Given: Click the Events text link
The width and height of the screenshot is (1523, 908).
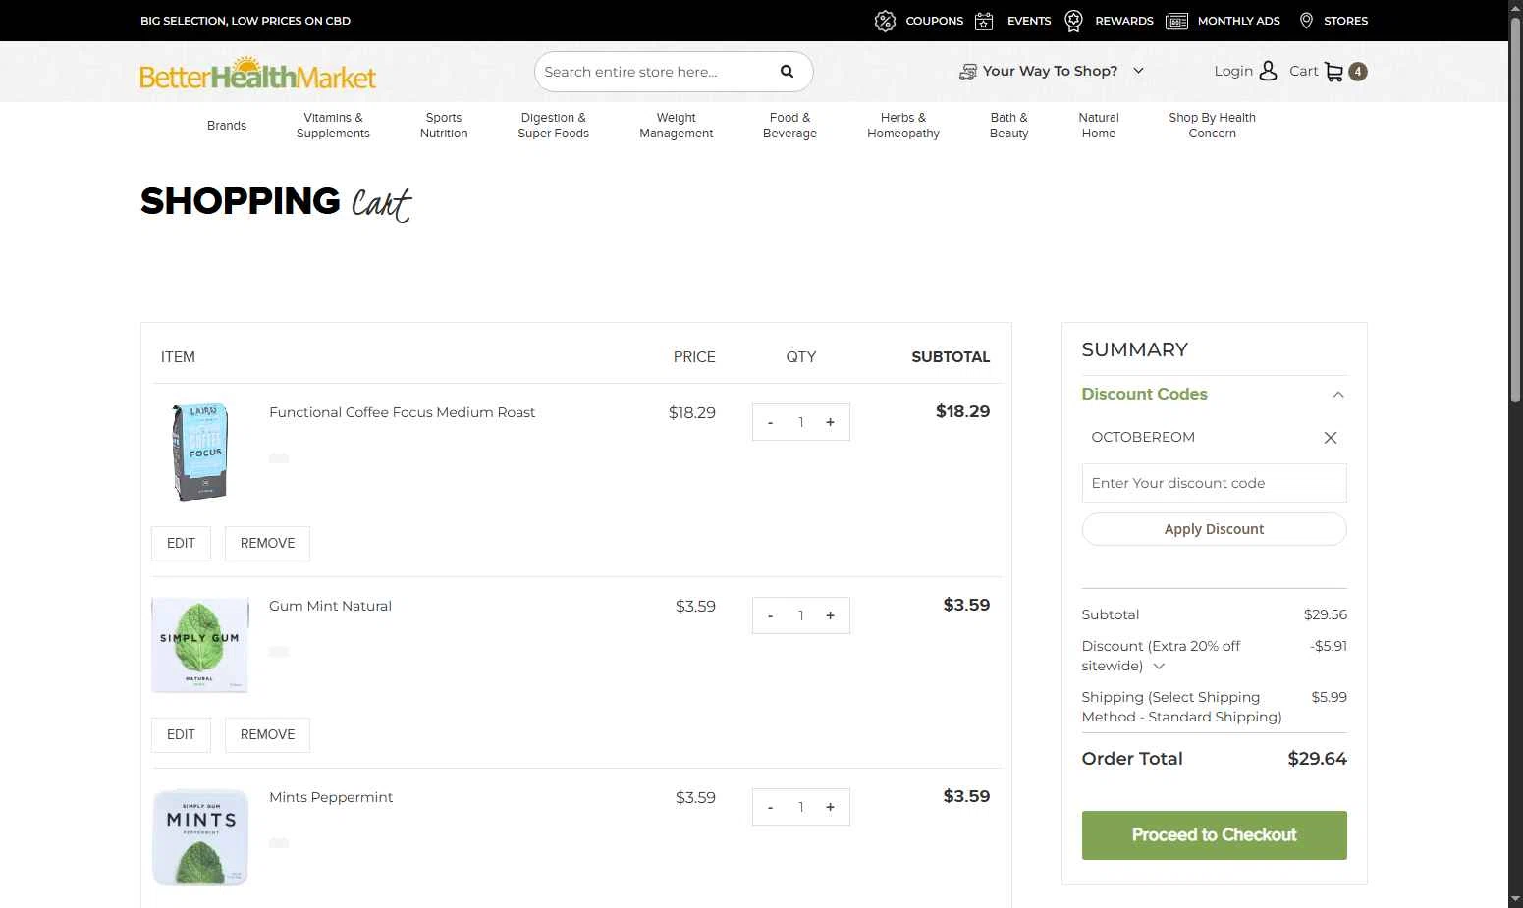Looking at the screenshot, I should (x=1029, y=21).
